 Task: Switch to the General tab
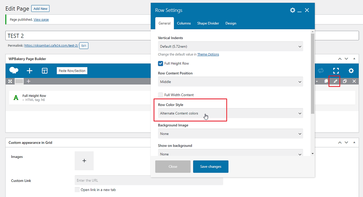(x=164, y=23)
